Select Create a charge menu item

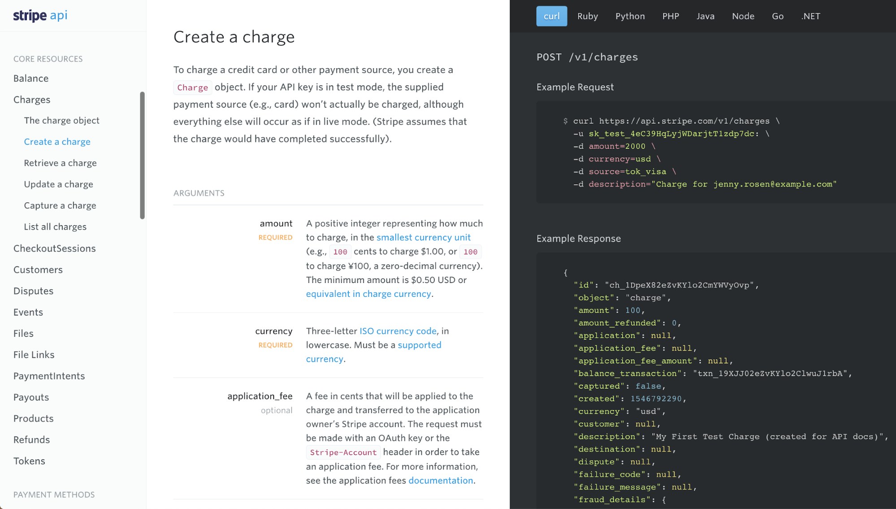(x=56, y=142)
